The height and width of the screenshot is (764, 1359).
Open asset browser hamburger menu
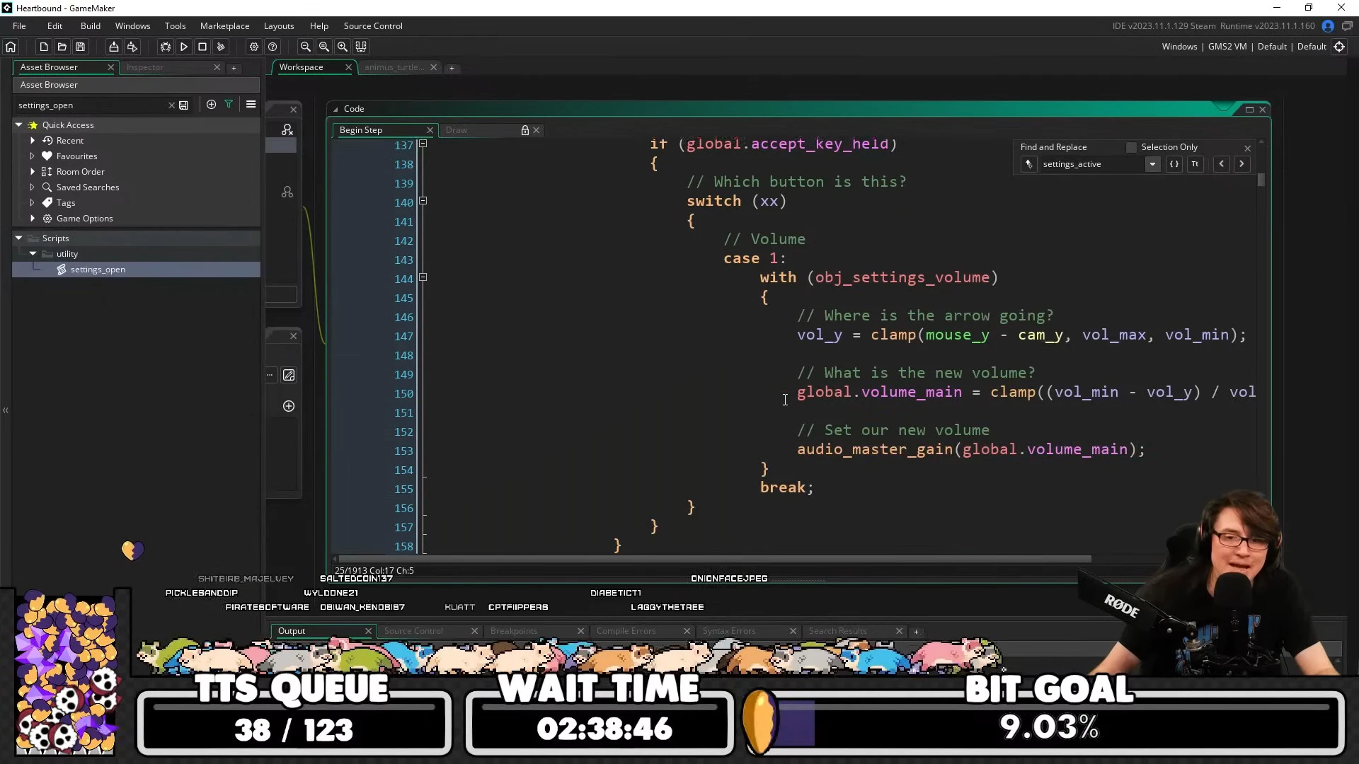pos(251,105)
